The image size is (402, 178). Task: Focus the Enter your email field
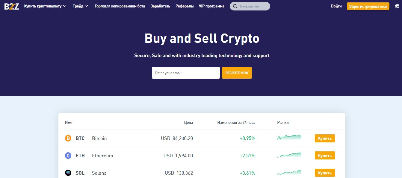(186, 73)
